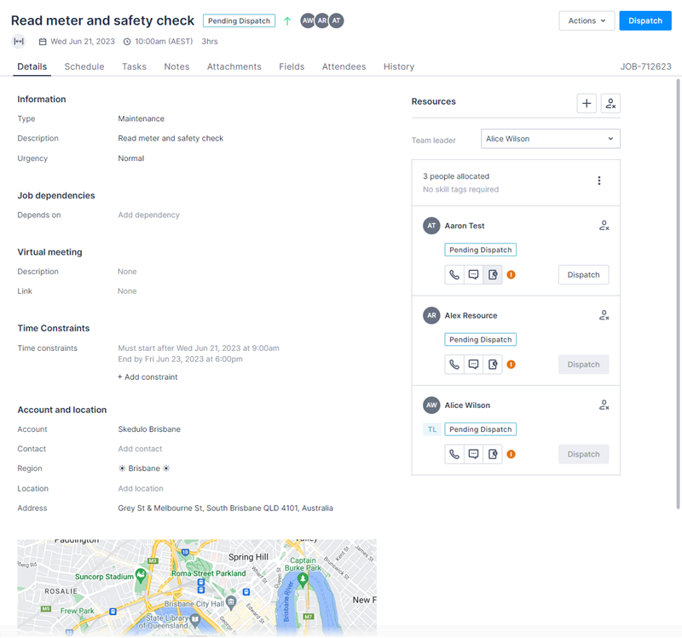Click the blue Dispatch button at top right
The width and height of the screenshot is (682, 638).
point(645,20)
